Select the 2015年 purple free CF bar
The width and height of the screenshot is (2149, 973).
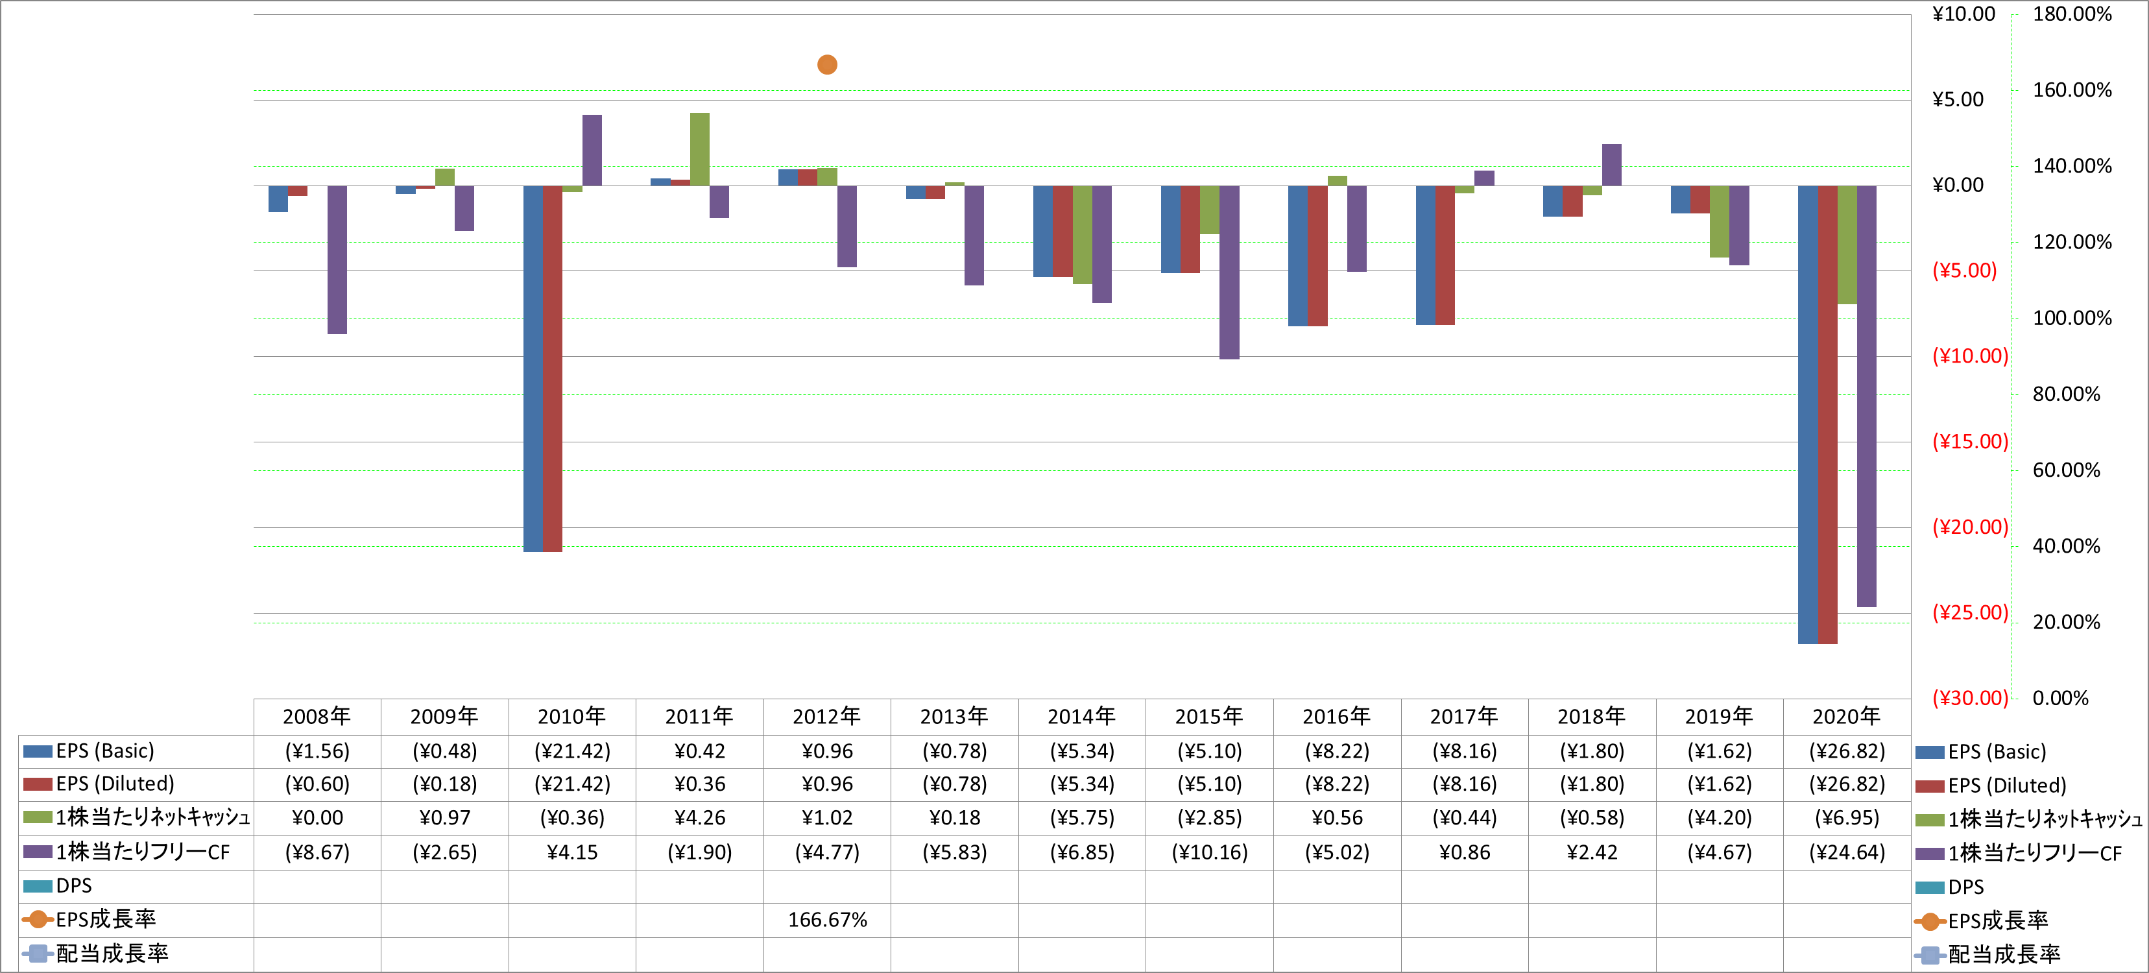(x=1229, y=273)
